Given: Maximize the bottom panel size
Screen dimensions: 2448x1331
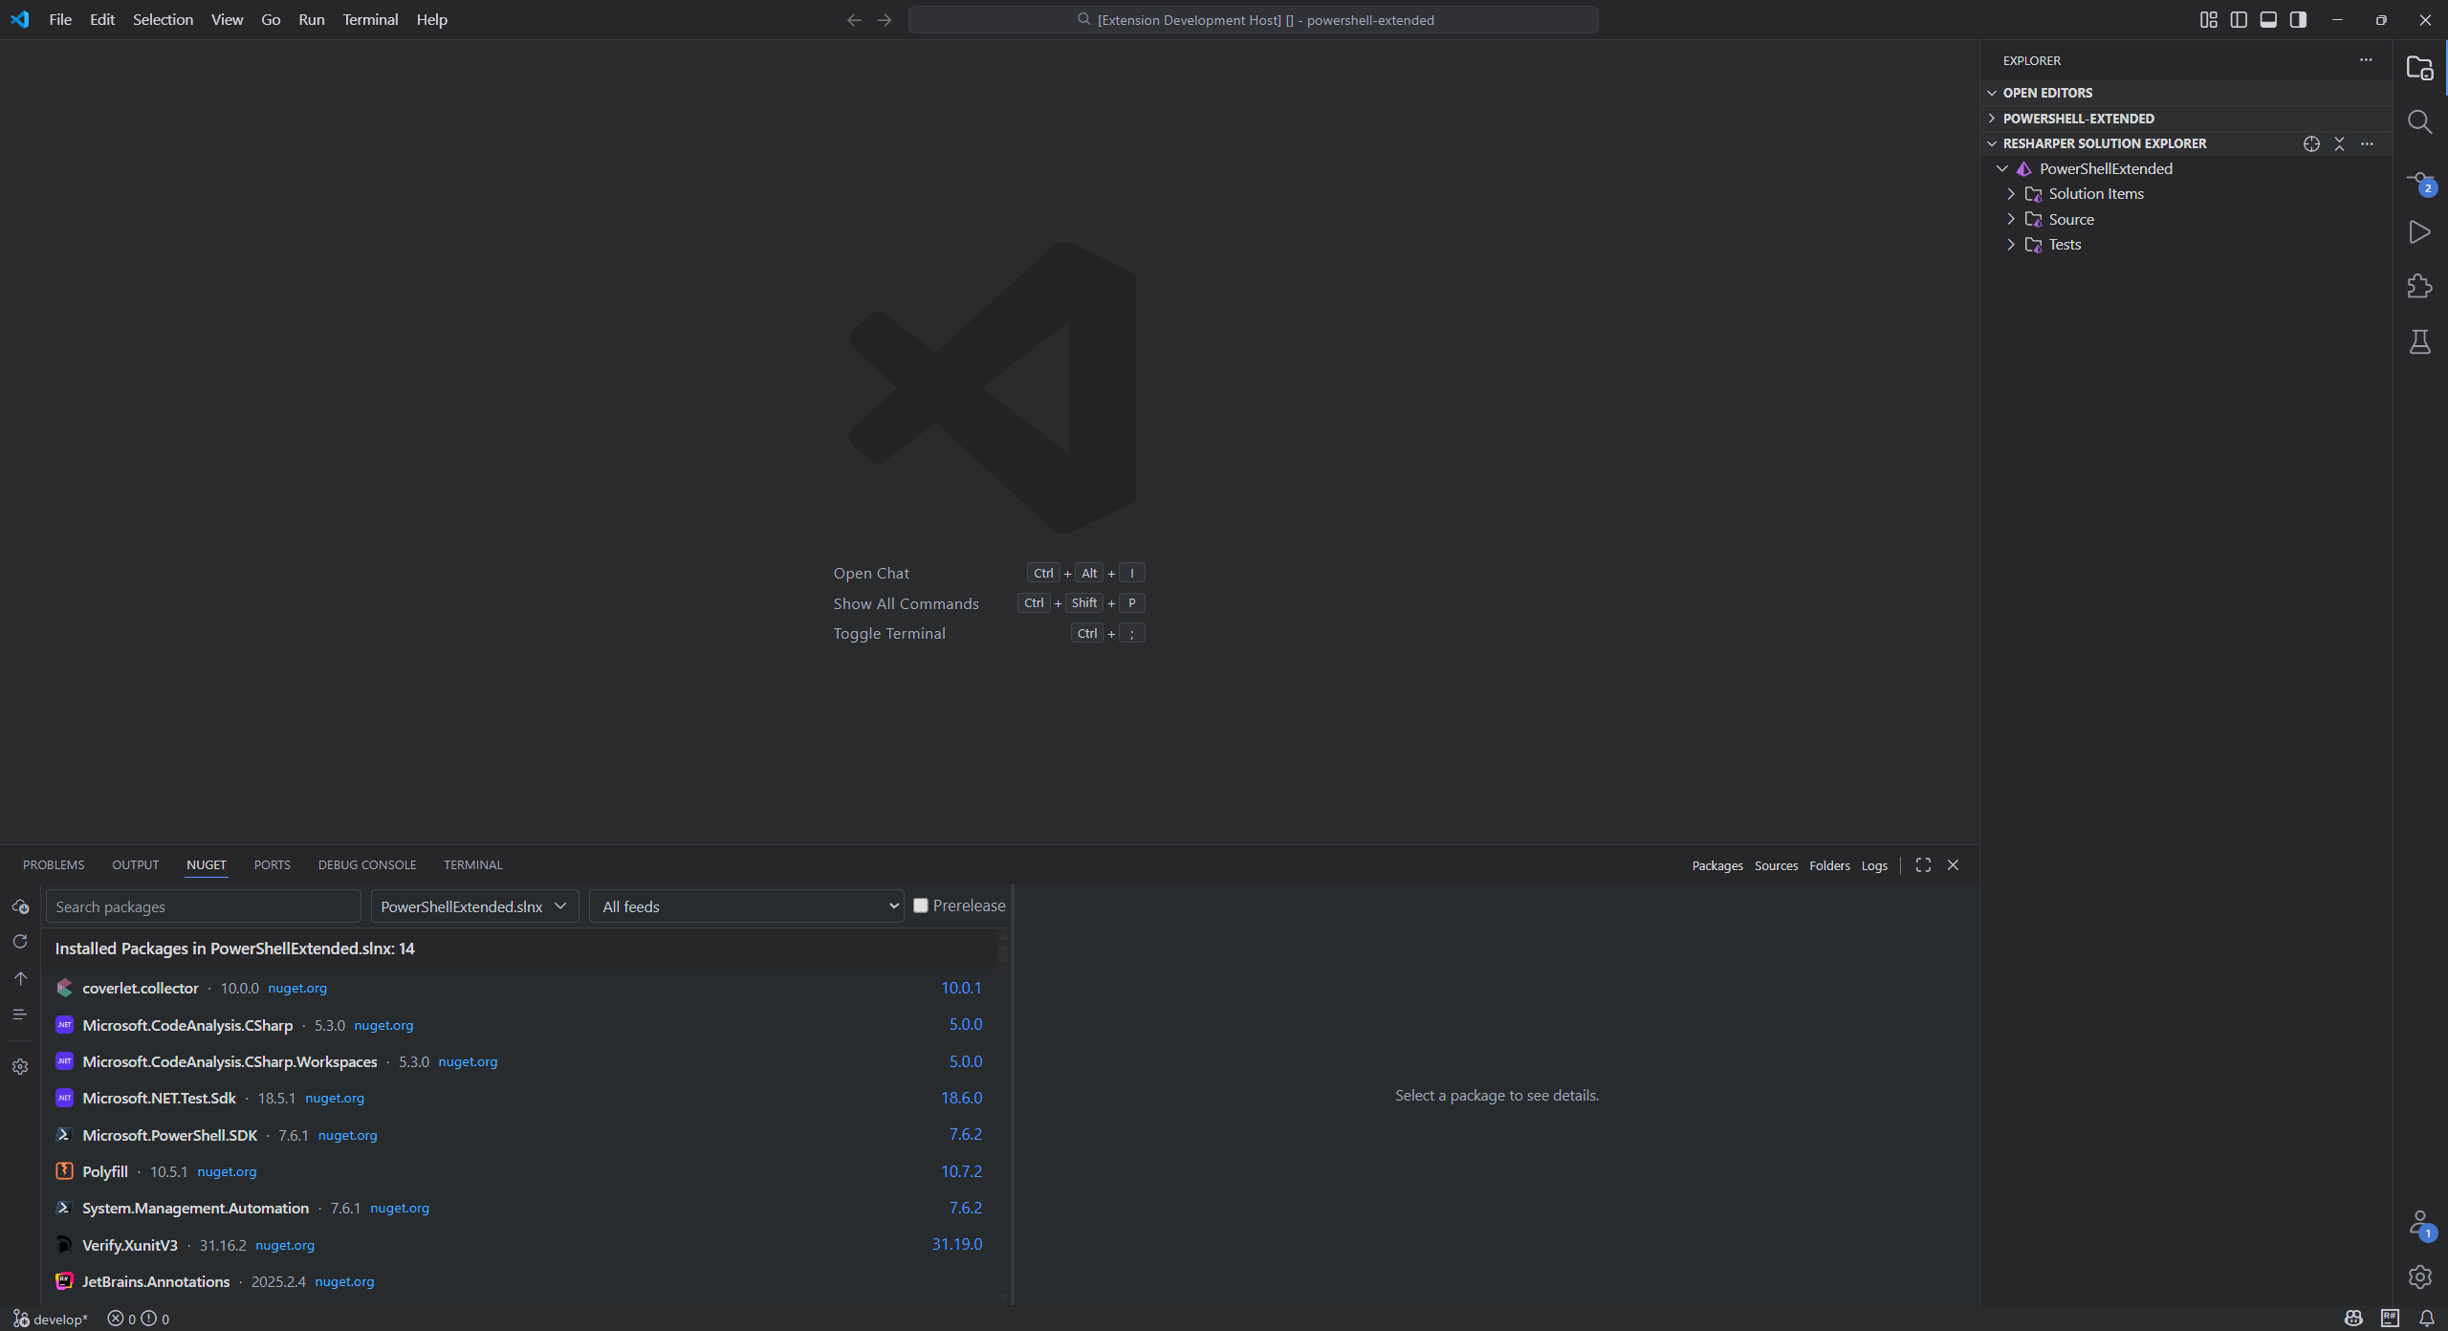Looking at the screenshot, I should click(1923, 864).
